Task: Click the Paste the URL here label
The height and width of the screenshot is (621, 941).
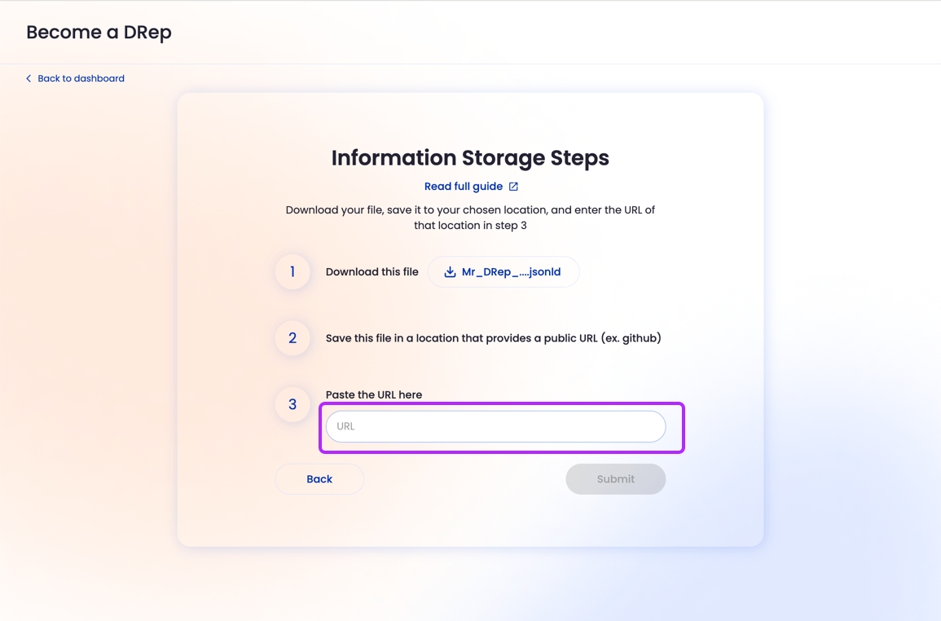Action: [374, 394]
